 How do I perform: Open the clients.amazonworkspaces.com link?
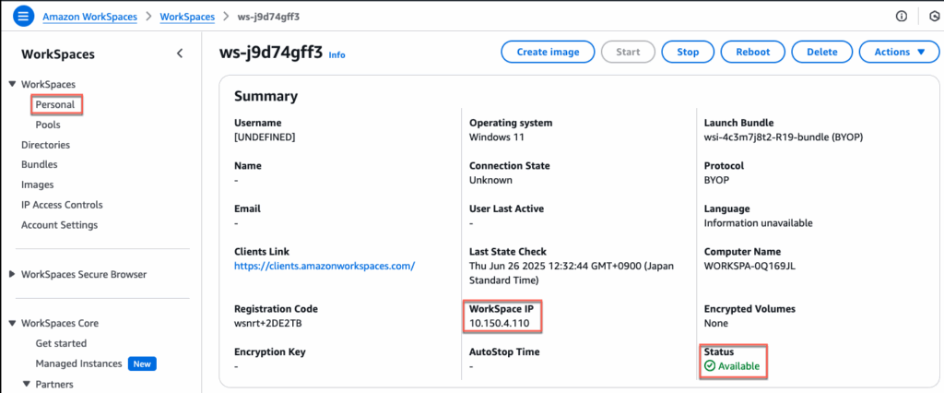click(324, 266)
